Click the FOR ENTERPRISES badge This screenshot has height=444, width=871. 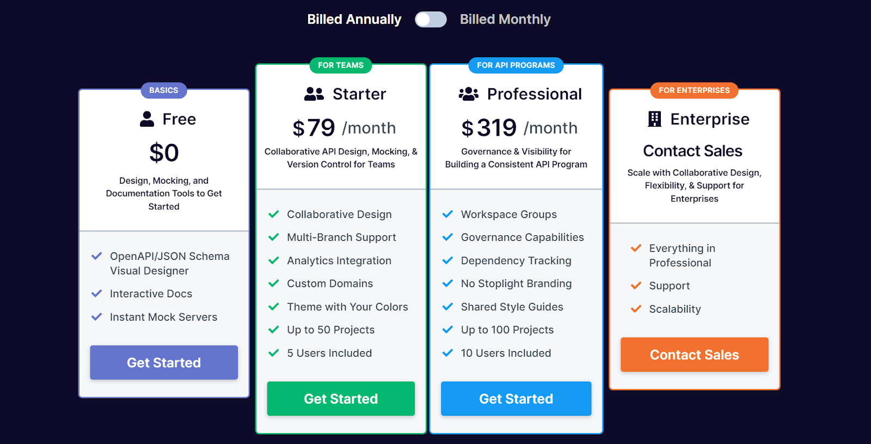point(694,90)
